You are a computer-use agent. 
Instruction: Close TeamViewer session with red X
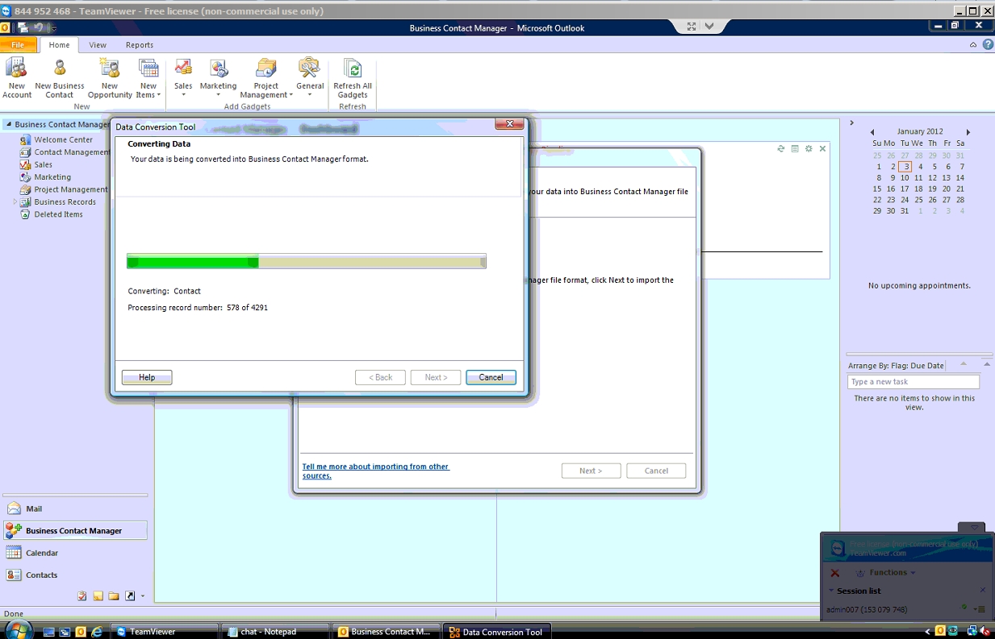click(x=835, y=573)
